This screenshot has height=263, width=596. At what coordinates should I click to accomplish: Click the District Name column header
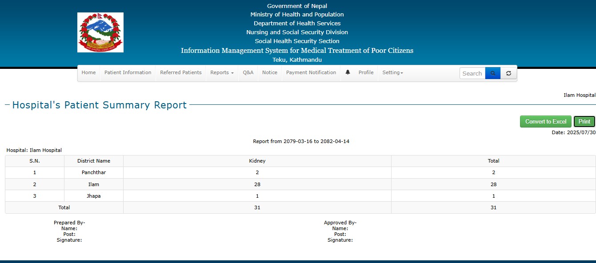click(x=93, y=161)
